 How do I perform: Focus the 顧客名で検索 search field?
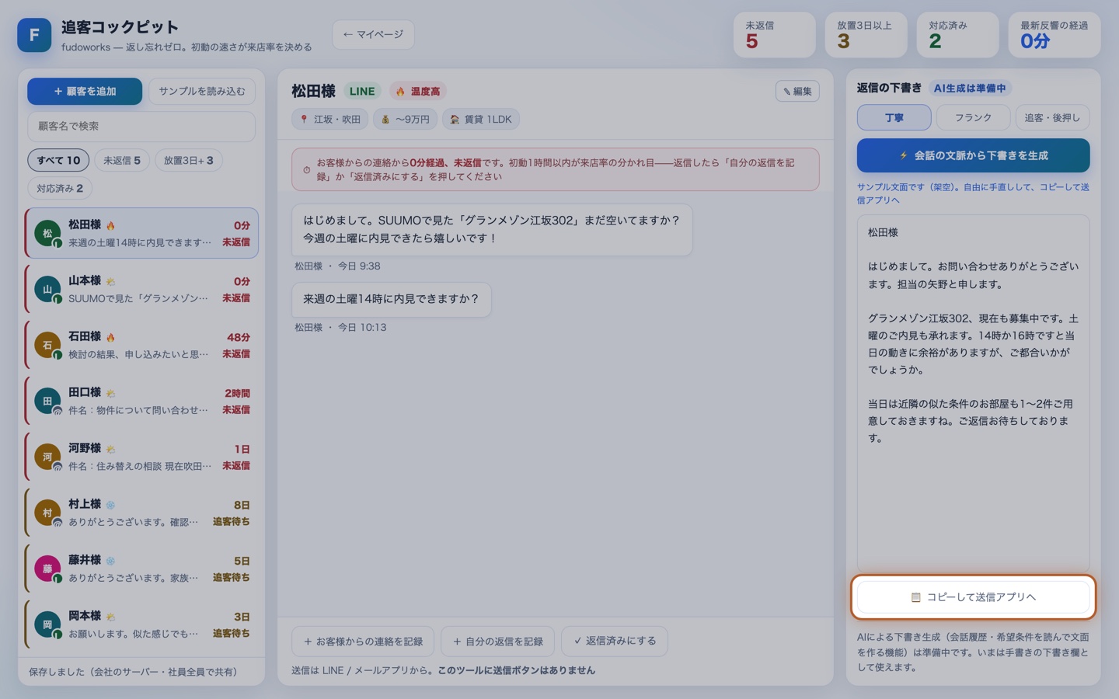pos(141,126)
